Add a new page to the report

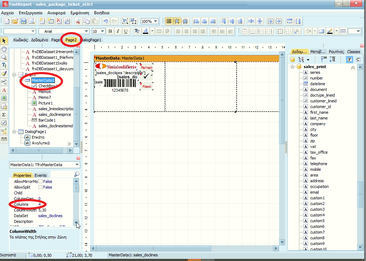click(x=42, y=21)
